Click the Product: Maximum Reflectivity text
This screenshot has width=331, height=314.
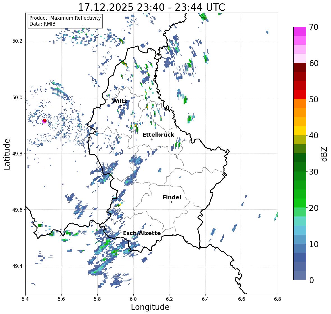click(65, 18)
